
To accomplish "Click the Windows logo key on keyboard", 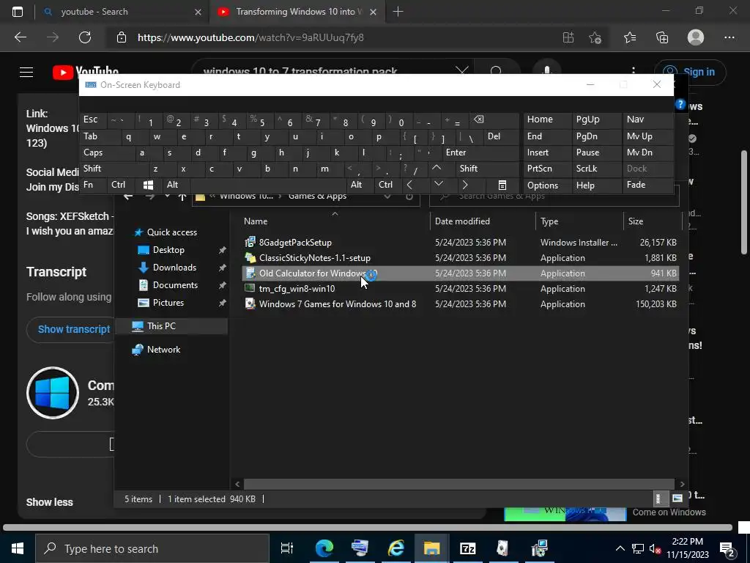I will point(148,185).
